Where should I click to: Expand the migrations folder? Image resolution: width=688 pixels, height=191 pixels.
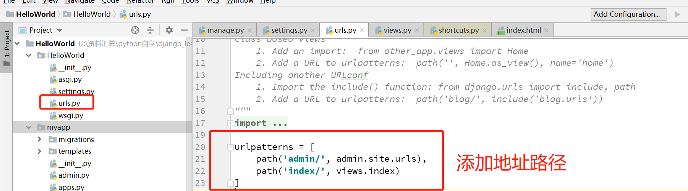(40, 140)
